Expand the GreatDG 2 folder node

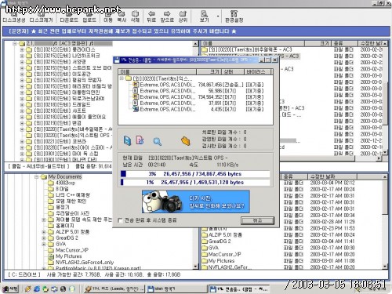(44, 238)
